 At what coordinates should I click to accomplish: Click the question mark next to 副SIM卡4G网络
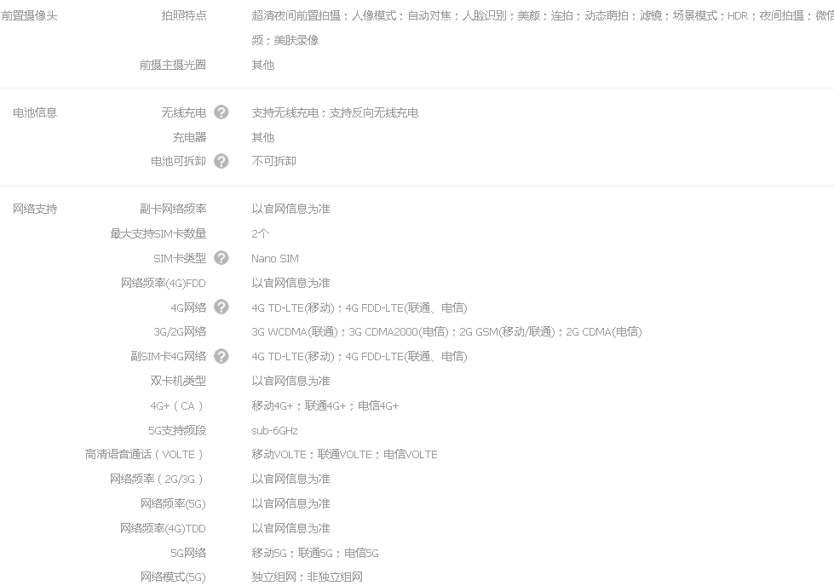click(x=221, y=356)
